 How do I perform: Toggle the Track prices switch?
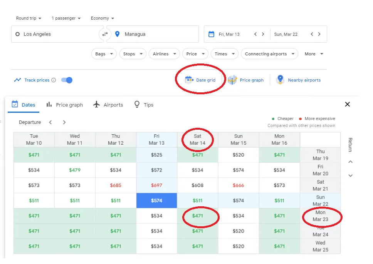point(67,80)
